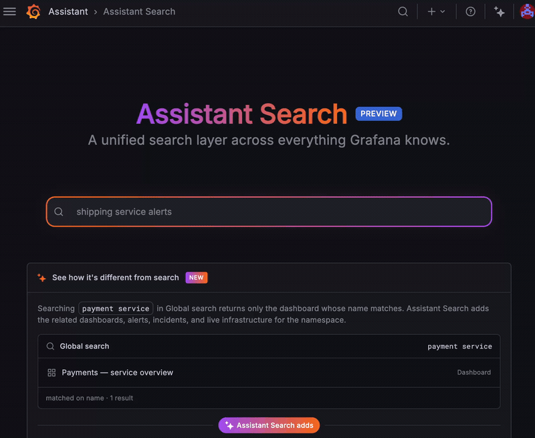Open the hamburger navigation menu
535x438 pixels.
[9, 11]
